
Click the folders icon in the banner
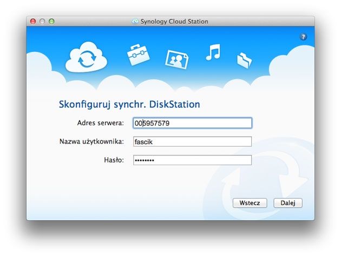pyautogui.click(x=244, y=60)
